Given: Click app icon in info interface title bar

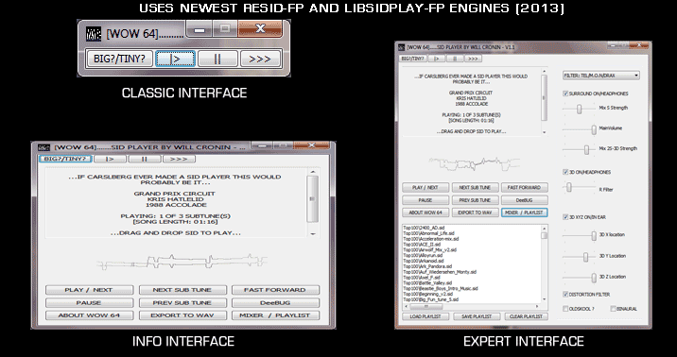Looking at the screenshot, I should click(x=43, y=147).
